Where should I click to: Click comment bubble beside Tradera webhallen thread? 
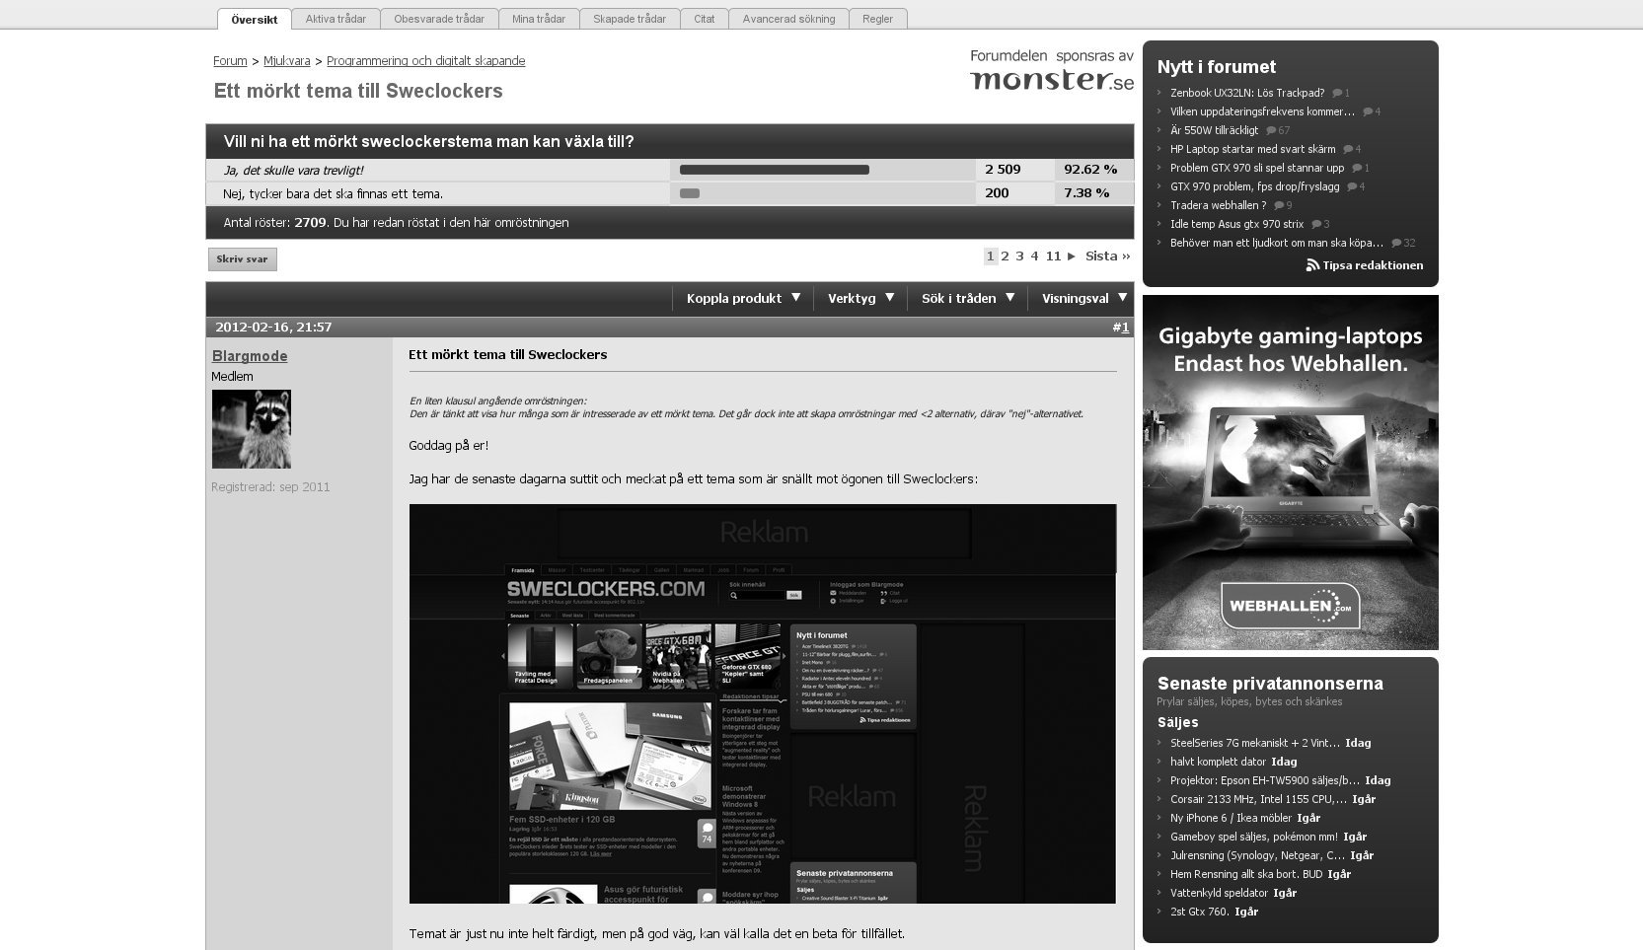1279,205
